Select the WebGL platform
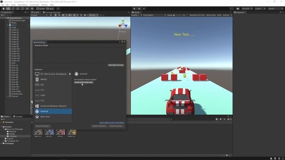285x160 pixels. (x=53, y=79)
